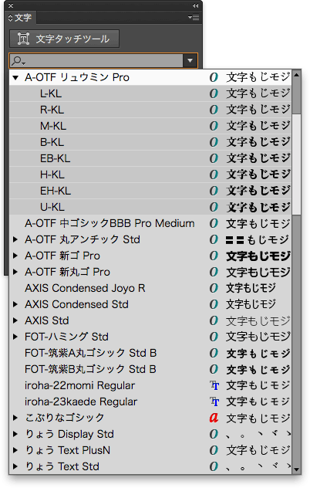Screen dimensions: 310x488
Task: Click the TrueType icon for iroha-23kaede Regular
Action: point(214,402)
